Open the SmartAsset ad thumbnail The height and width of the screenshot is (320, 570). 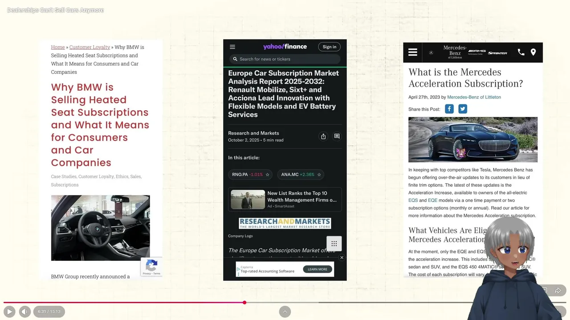(x=248, y=200)
